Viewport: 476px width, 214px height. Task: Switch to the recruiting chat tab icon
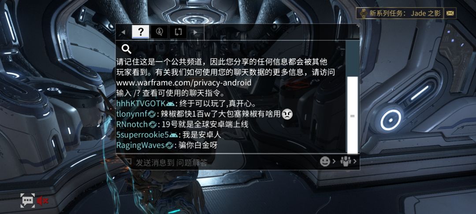point(159,32)
